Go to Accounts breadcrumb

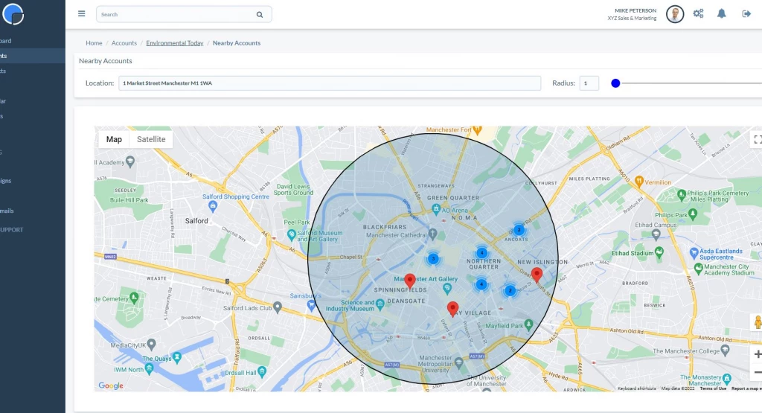[124, 43]
